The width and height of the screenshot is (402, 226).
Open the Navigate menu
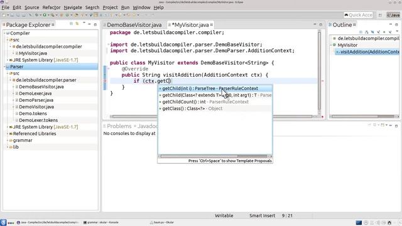pyautogui.click(x=73, y=8)
